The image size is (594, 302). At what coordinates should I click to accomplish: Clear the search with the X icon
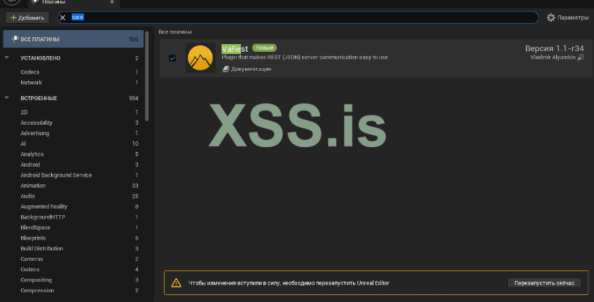pyautogui.click(x=63, y=18)
